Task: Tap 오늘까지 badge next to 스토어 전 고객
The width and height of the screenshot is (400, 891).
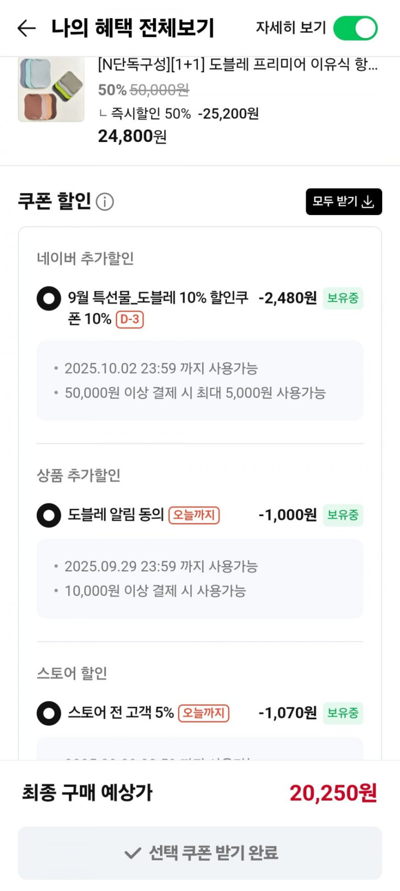Action: [204, 713]
